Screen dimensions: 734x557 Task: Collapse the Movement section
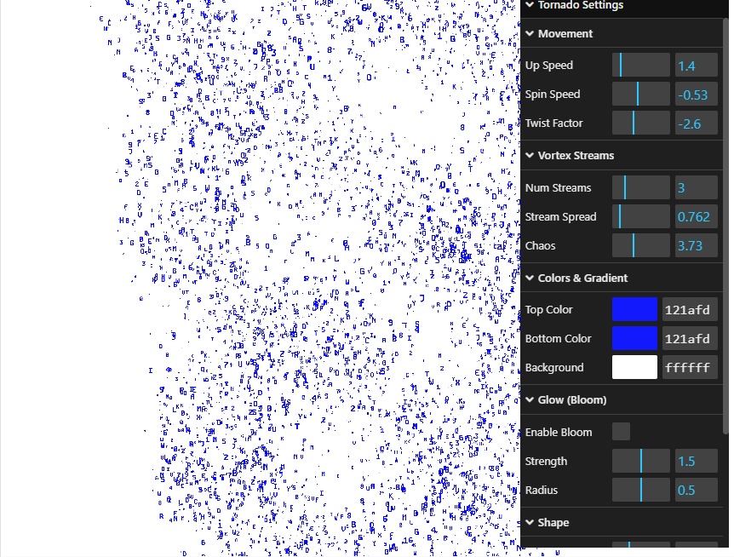pyautogui.click(x=565, y=33)
